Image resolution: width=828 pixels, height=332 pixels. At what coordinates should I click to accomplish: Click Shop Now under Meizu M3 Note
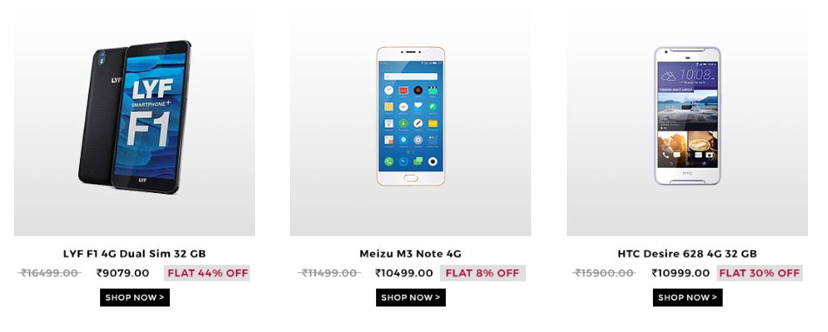(x=411, y=297)
